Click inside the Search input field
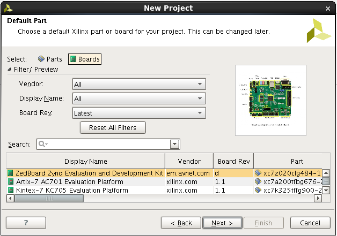Viewport: 337px width, 236px height. [x=108, y=144]
